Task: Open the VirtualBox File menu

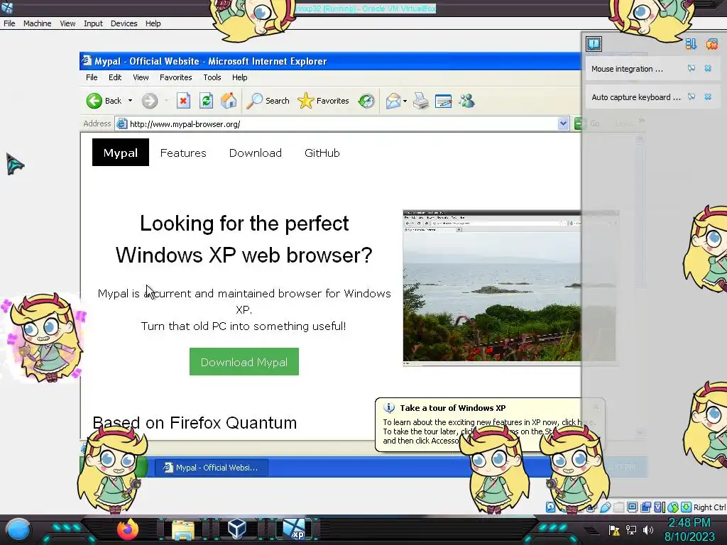Action: [9, 23]
